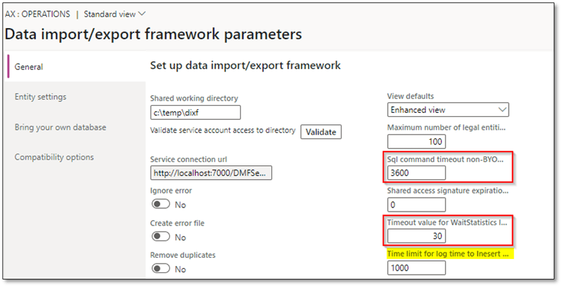
Task: Click the Time limit for log time field
Action: [416, 268]
